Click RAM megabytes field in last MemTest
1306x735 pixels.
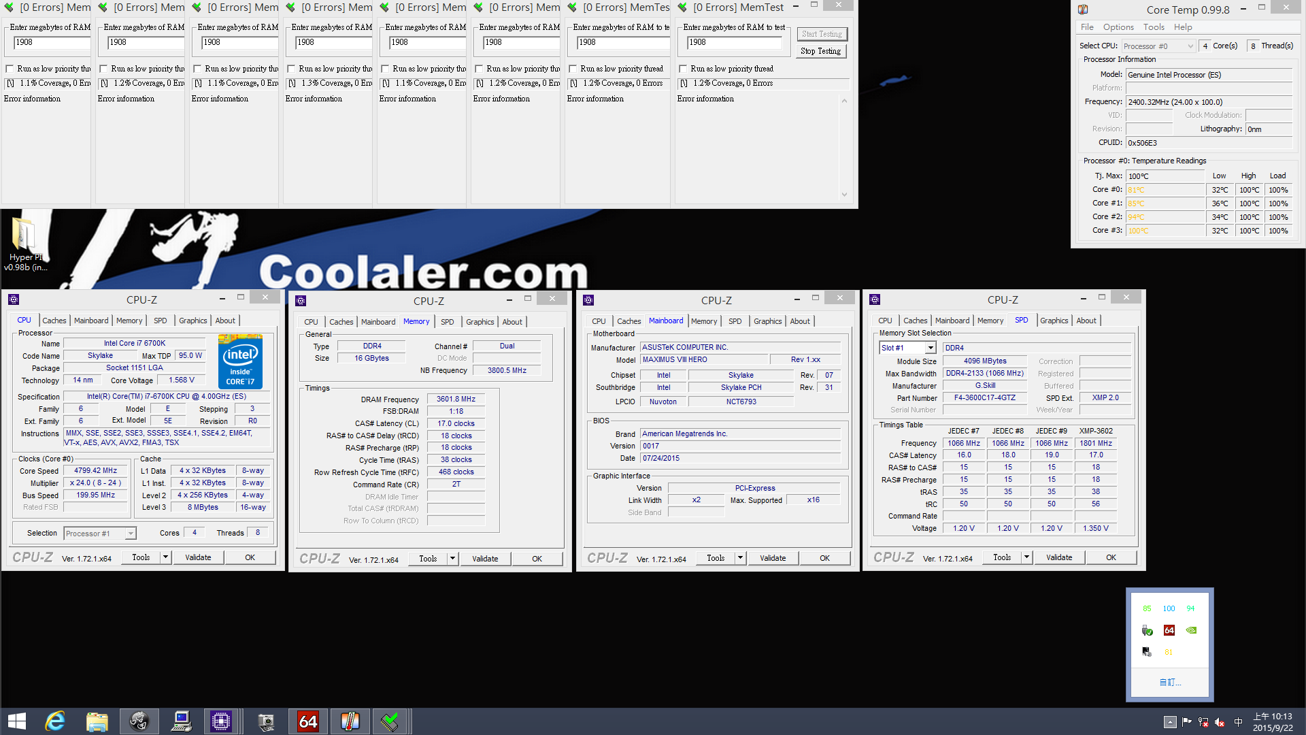[733, 42]
